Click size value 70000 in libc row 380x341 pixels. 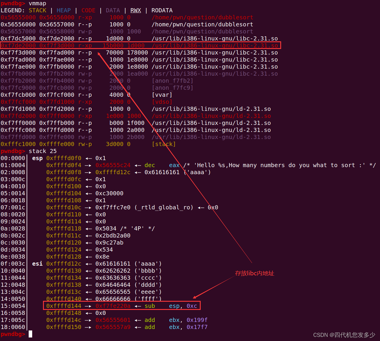(115, 53)
